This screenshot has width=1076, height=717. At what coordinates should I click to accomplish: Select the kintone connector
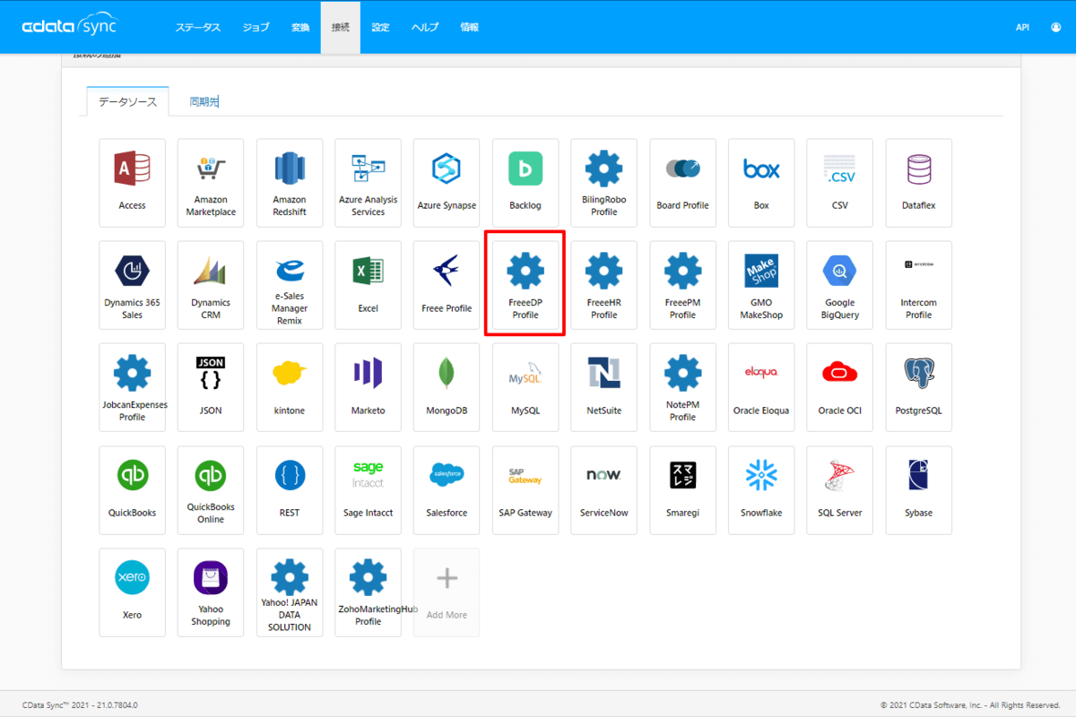pos(290,387)
